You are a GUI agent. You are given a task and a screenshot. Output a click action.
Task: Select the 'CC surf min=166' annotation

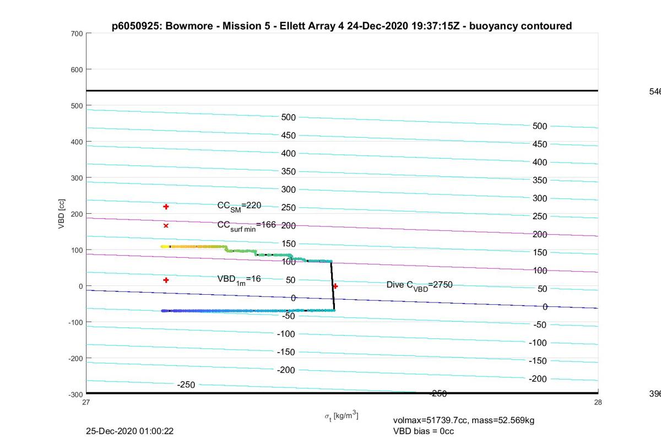coord(246,226)
